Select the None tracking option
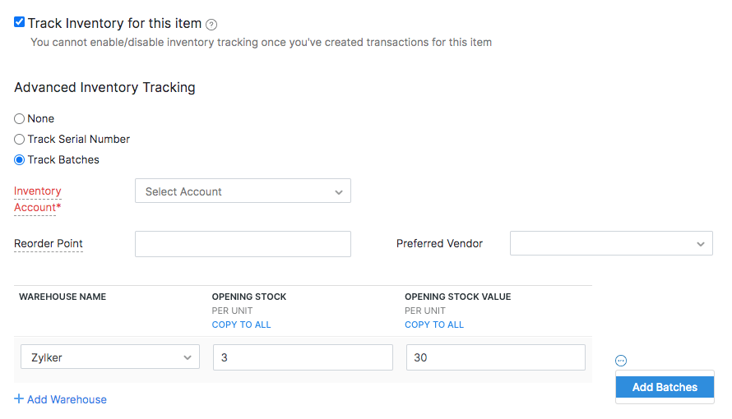The width and height of the screenshot is (732, 419). 20,118
